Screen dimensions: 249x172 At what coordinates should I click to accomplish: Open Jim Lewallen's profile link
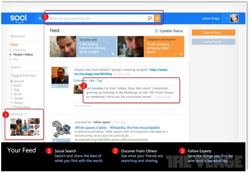click(x=95, y=88)
